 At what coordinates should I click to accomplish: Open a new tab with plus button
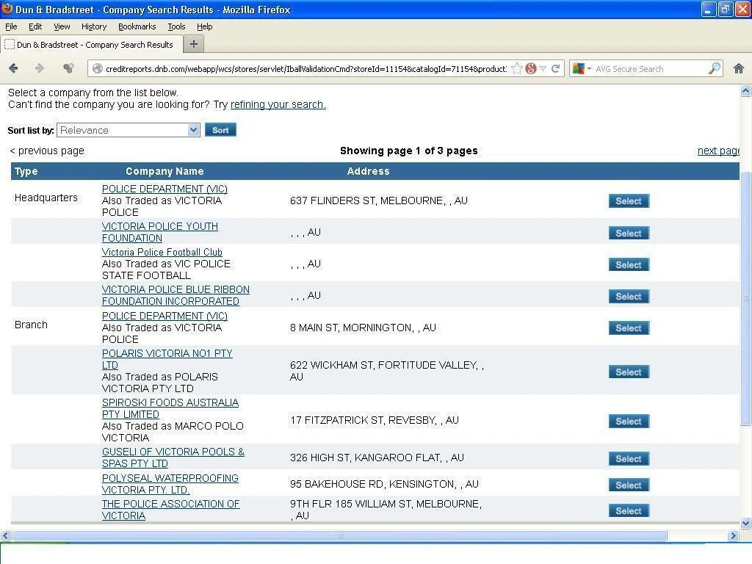194,44
